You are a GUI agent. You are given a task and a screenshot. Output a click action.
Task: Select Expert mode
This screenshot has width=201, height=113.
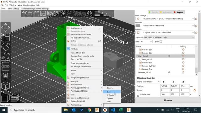click(x=179, y=12)
